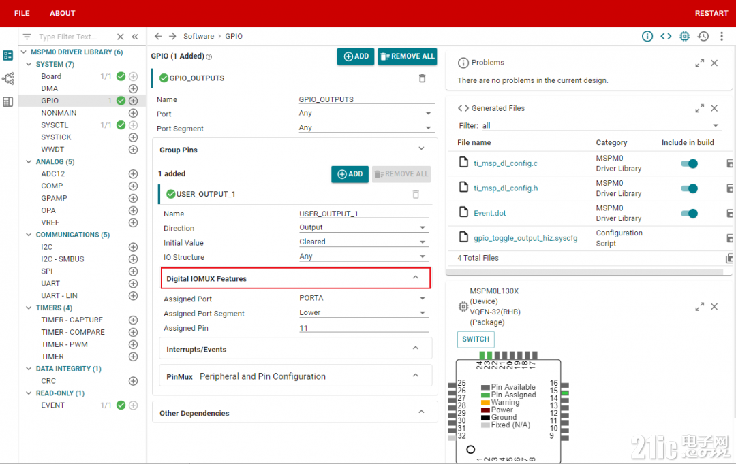Add a NONMAIN module instance
This screenshot has height=464, width=736.
(134, 113)
